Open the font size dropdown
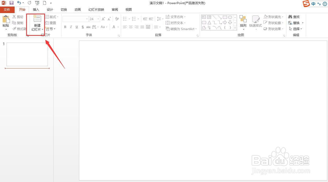This screenshot has height=182, width=328. tap(99, 19)
